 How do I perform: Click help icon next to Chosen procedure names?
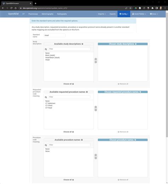tap(135, 140)
